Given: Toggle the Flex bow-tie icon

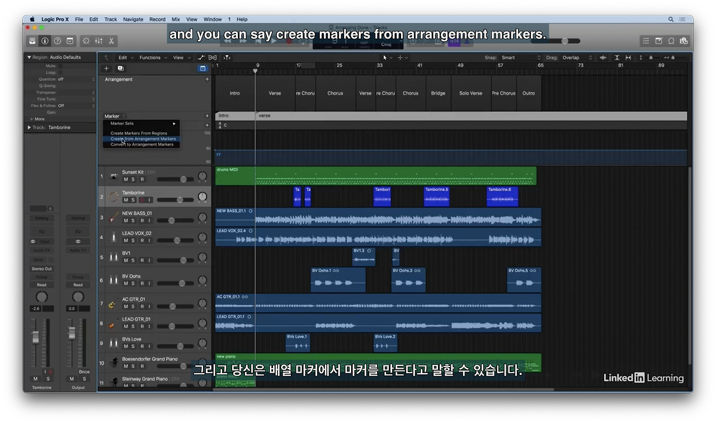Looking at the screenshot, I should click(x=213, y=58).
